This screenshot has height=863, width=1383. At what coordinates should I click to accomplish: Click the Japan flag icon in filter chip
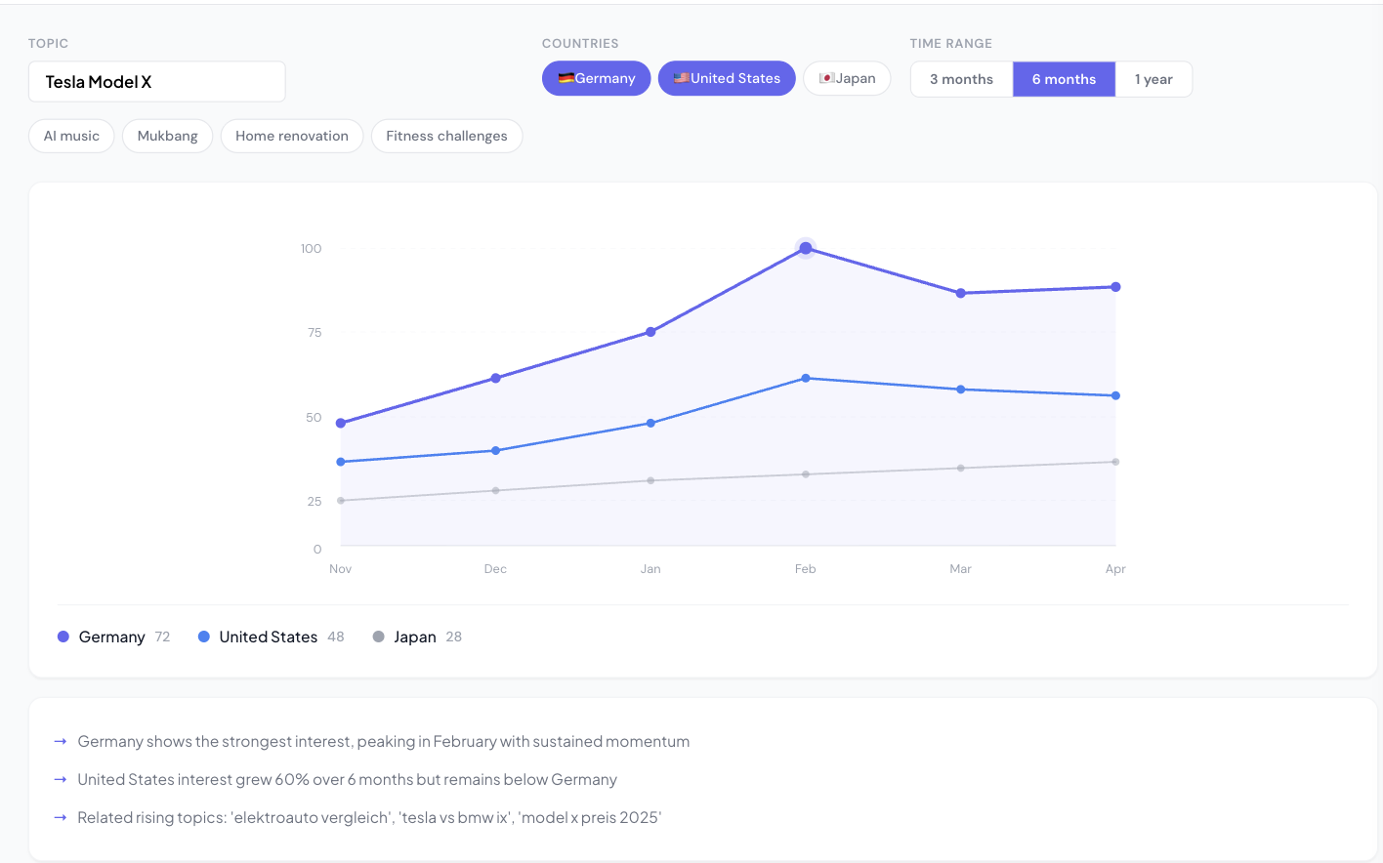(x=826, y=78)
